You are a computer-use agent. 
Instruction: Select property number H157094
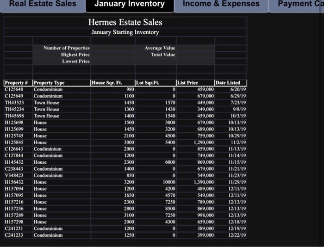(18, 189)
